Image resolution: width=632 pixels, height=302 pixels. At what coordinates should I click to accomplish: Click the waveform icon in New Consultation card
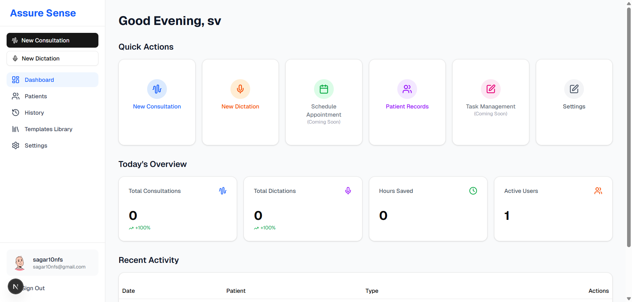[157, 89]
